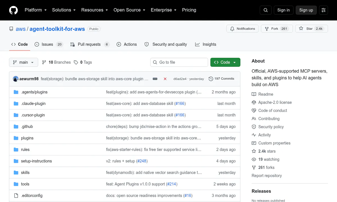
Task: Open the aewurm98 author link
Action: pyautogui.click(x=29, y=79)
